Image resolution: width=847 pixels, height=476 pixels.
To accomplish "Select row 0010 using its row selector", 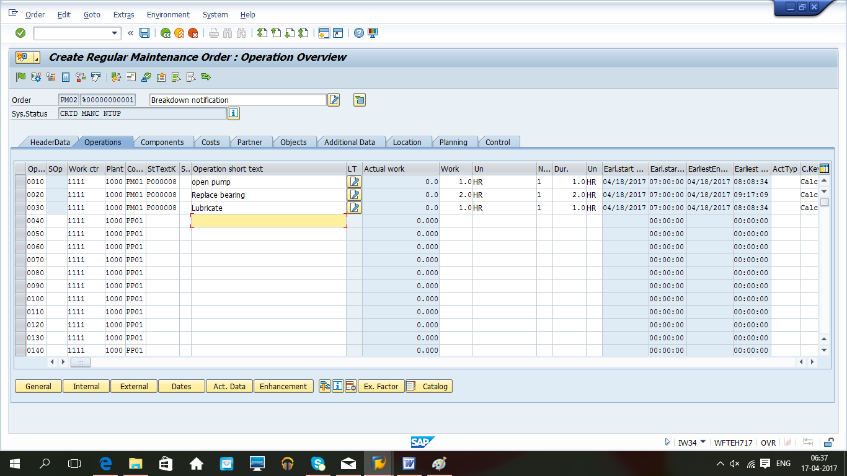I will pyautogui.click(x=20, y=182).
